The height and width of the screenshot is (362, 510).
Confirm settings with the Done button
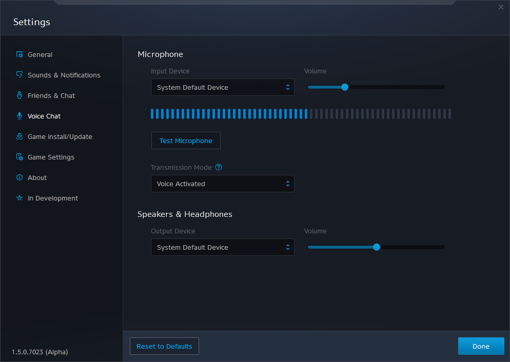pos(481,346)
